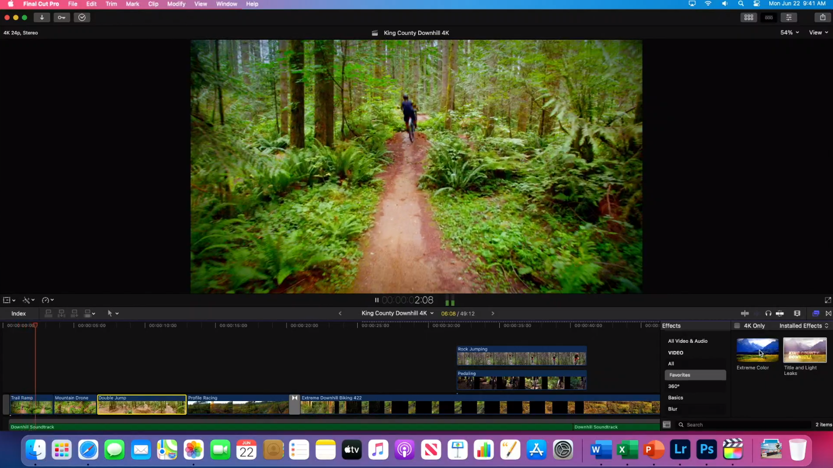
Task: Select the Blur effects category
Action: (673, 409)
